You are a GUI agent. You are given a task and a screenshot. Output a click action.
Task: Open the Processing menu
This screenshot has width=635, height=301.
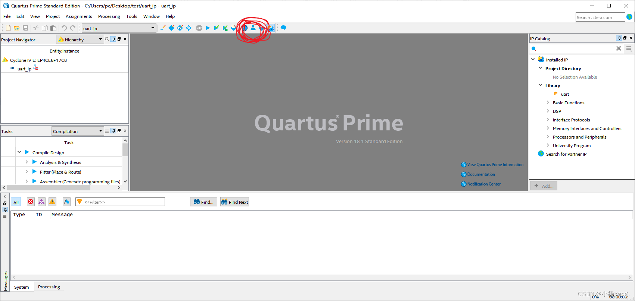[109, 16]
